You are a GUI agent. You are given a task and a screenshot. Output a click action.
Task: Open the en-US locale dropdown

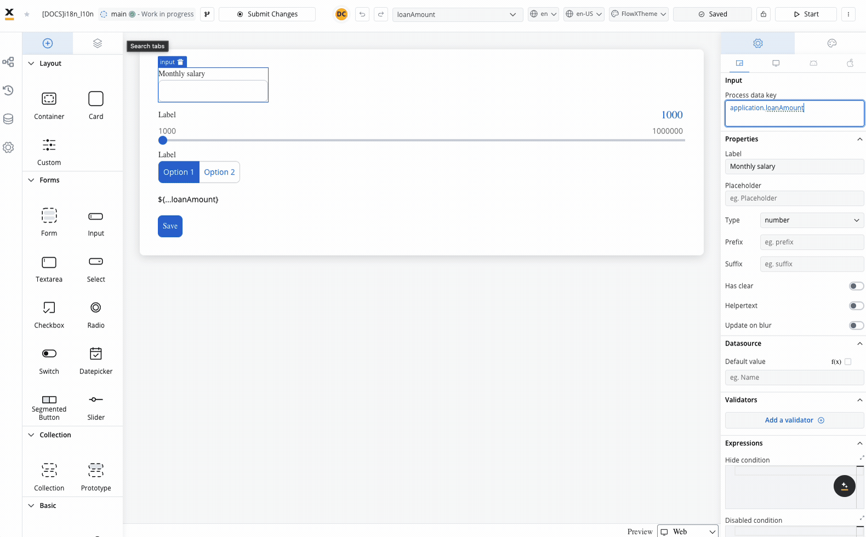point(584,14)
